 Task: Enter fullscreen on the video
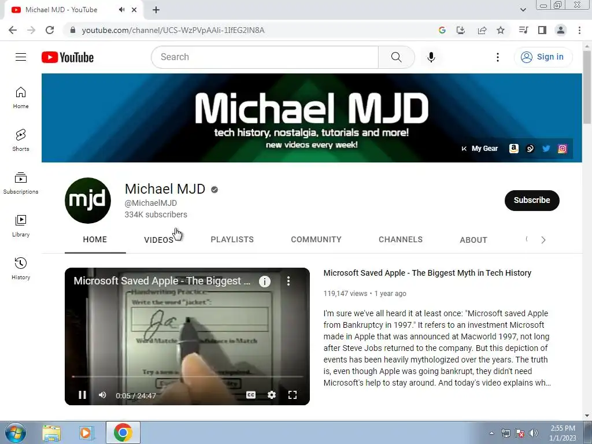pos(292,395)
